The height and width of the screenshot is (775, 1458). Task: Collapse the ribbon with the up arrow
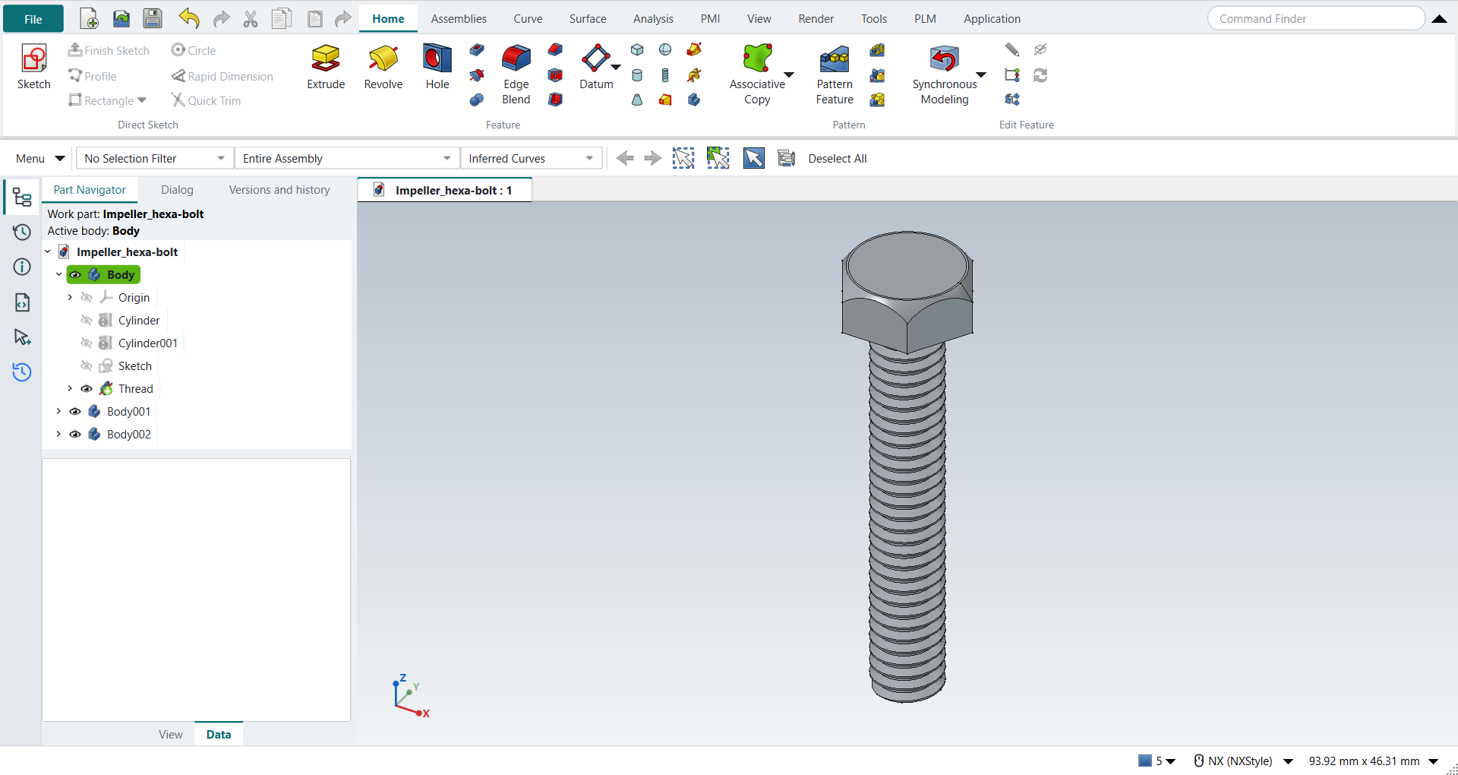(1439, 19)
